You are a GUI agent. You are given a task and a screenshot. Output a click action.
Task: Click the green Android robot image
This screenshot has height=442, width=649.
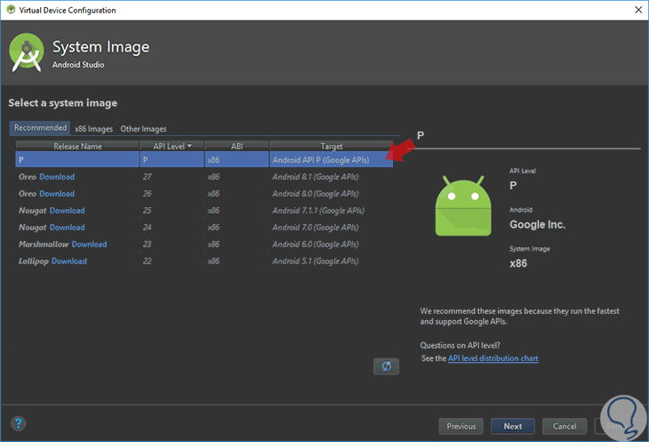tap(463, 205)
